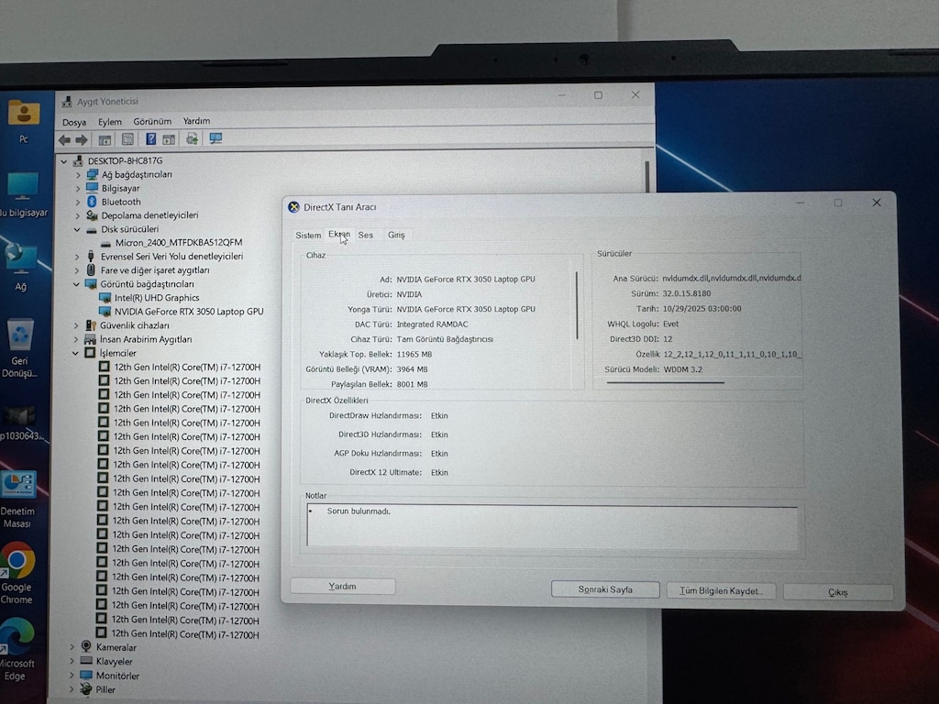
Task: Open the Pc folder desktop icon
Action: [x=23, y=122]
